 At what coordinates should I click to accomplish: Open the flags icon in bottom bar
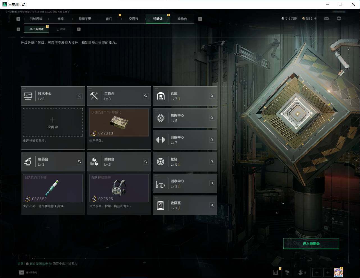[287, 272]
